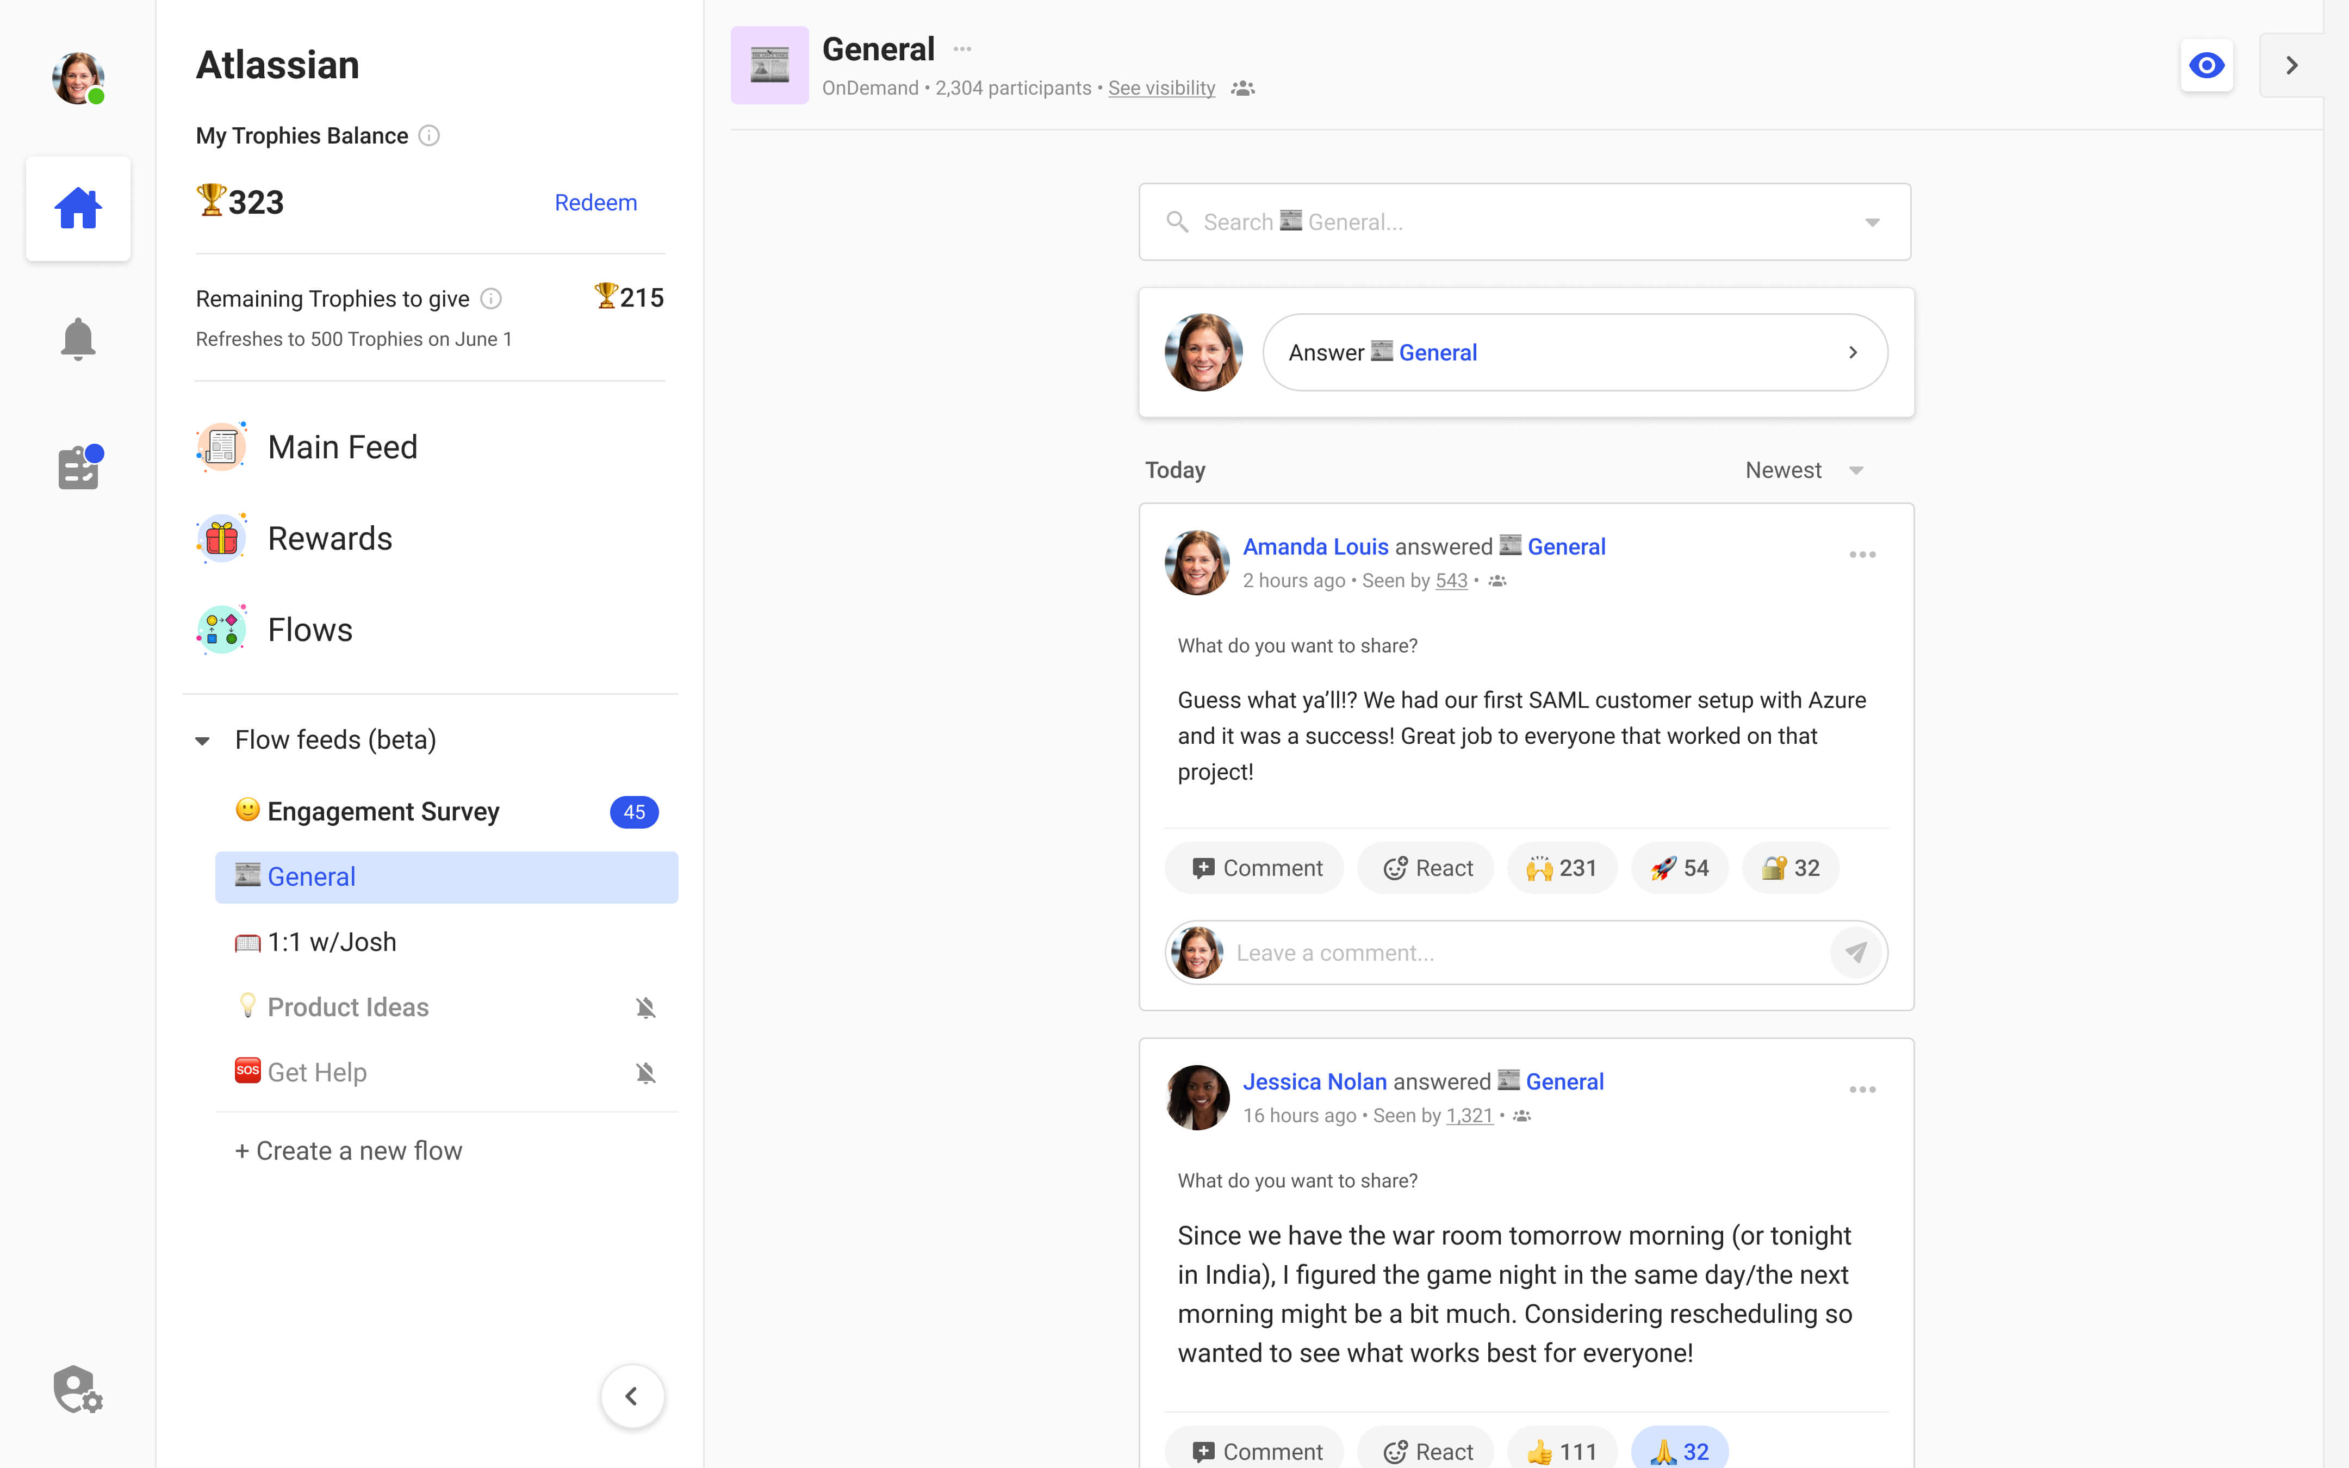Open Flows page
Image resolution: width=2349 pixels, height=1468 pixels.
tap(275, 629)
